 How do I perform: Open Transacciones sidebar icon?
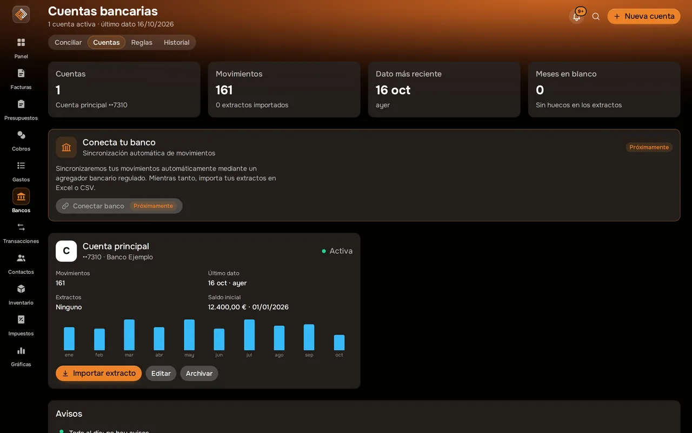coord(21,227)
